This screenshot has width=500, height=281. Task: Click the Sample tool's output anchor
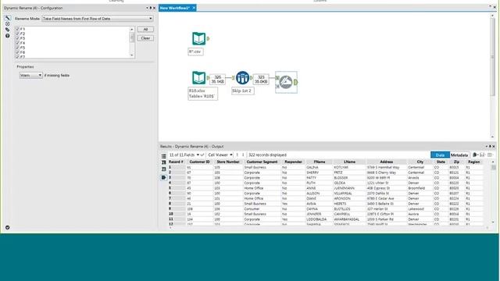click(252, 78)
